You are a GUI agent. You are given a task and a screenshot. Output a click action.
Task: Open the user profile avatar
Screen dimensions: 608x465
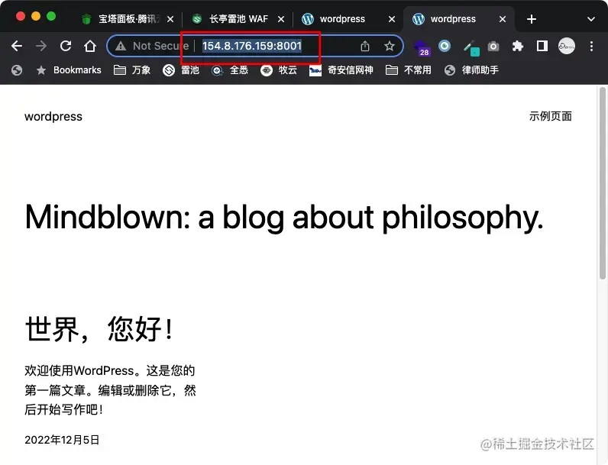567,46
